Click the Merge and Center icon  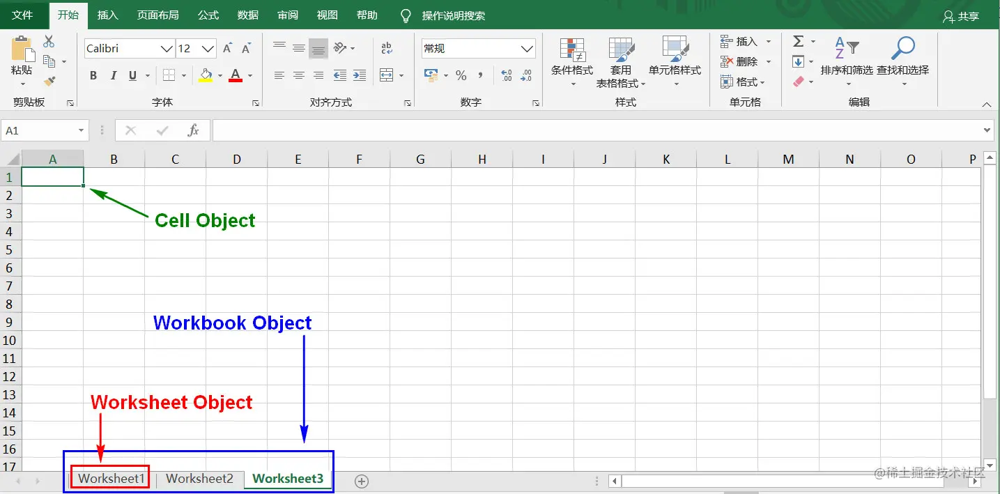click(387, 75)
